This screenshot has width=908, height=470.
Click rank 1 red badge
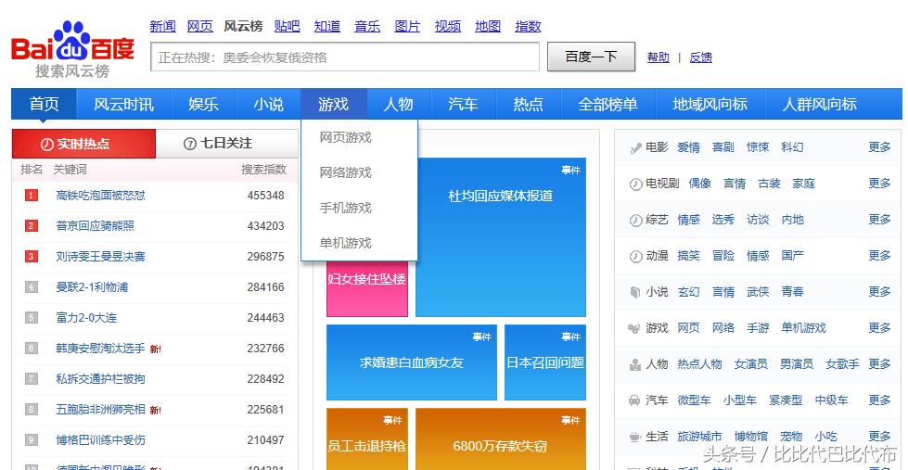(x=32, y=196)
